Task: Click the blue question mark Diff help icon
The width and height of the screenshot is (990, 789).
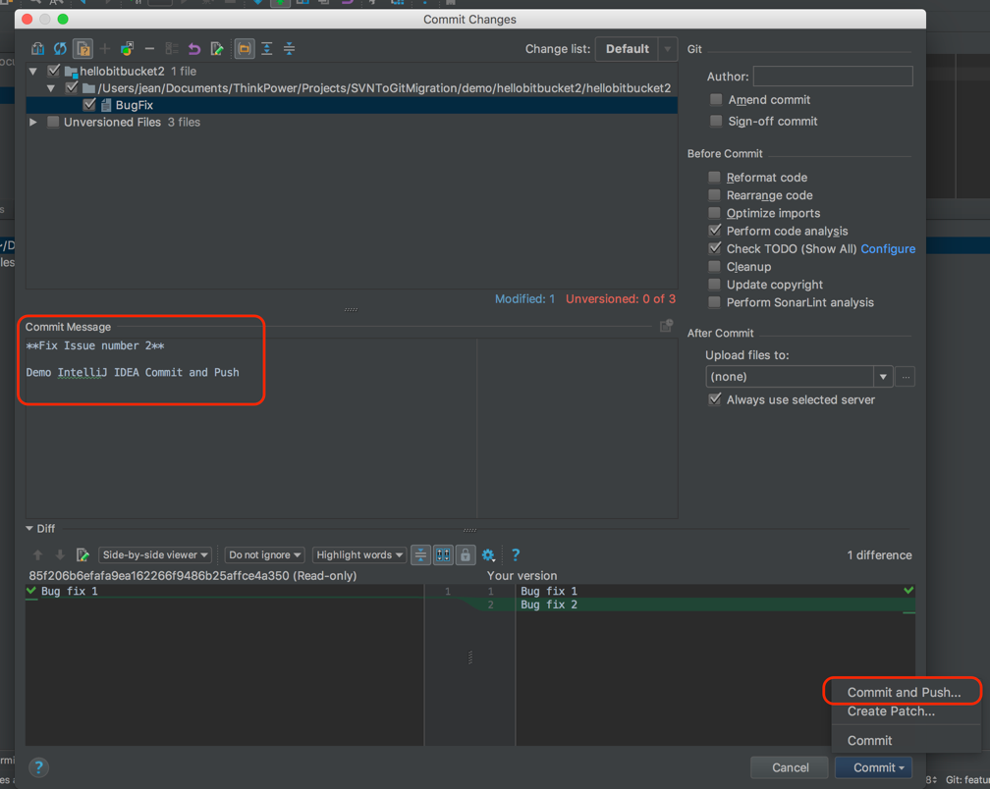Action: [516, 555]
